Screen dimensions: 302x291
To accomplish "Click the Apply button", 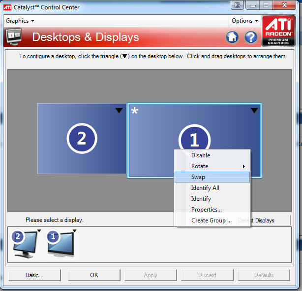I will click(151, 275).
